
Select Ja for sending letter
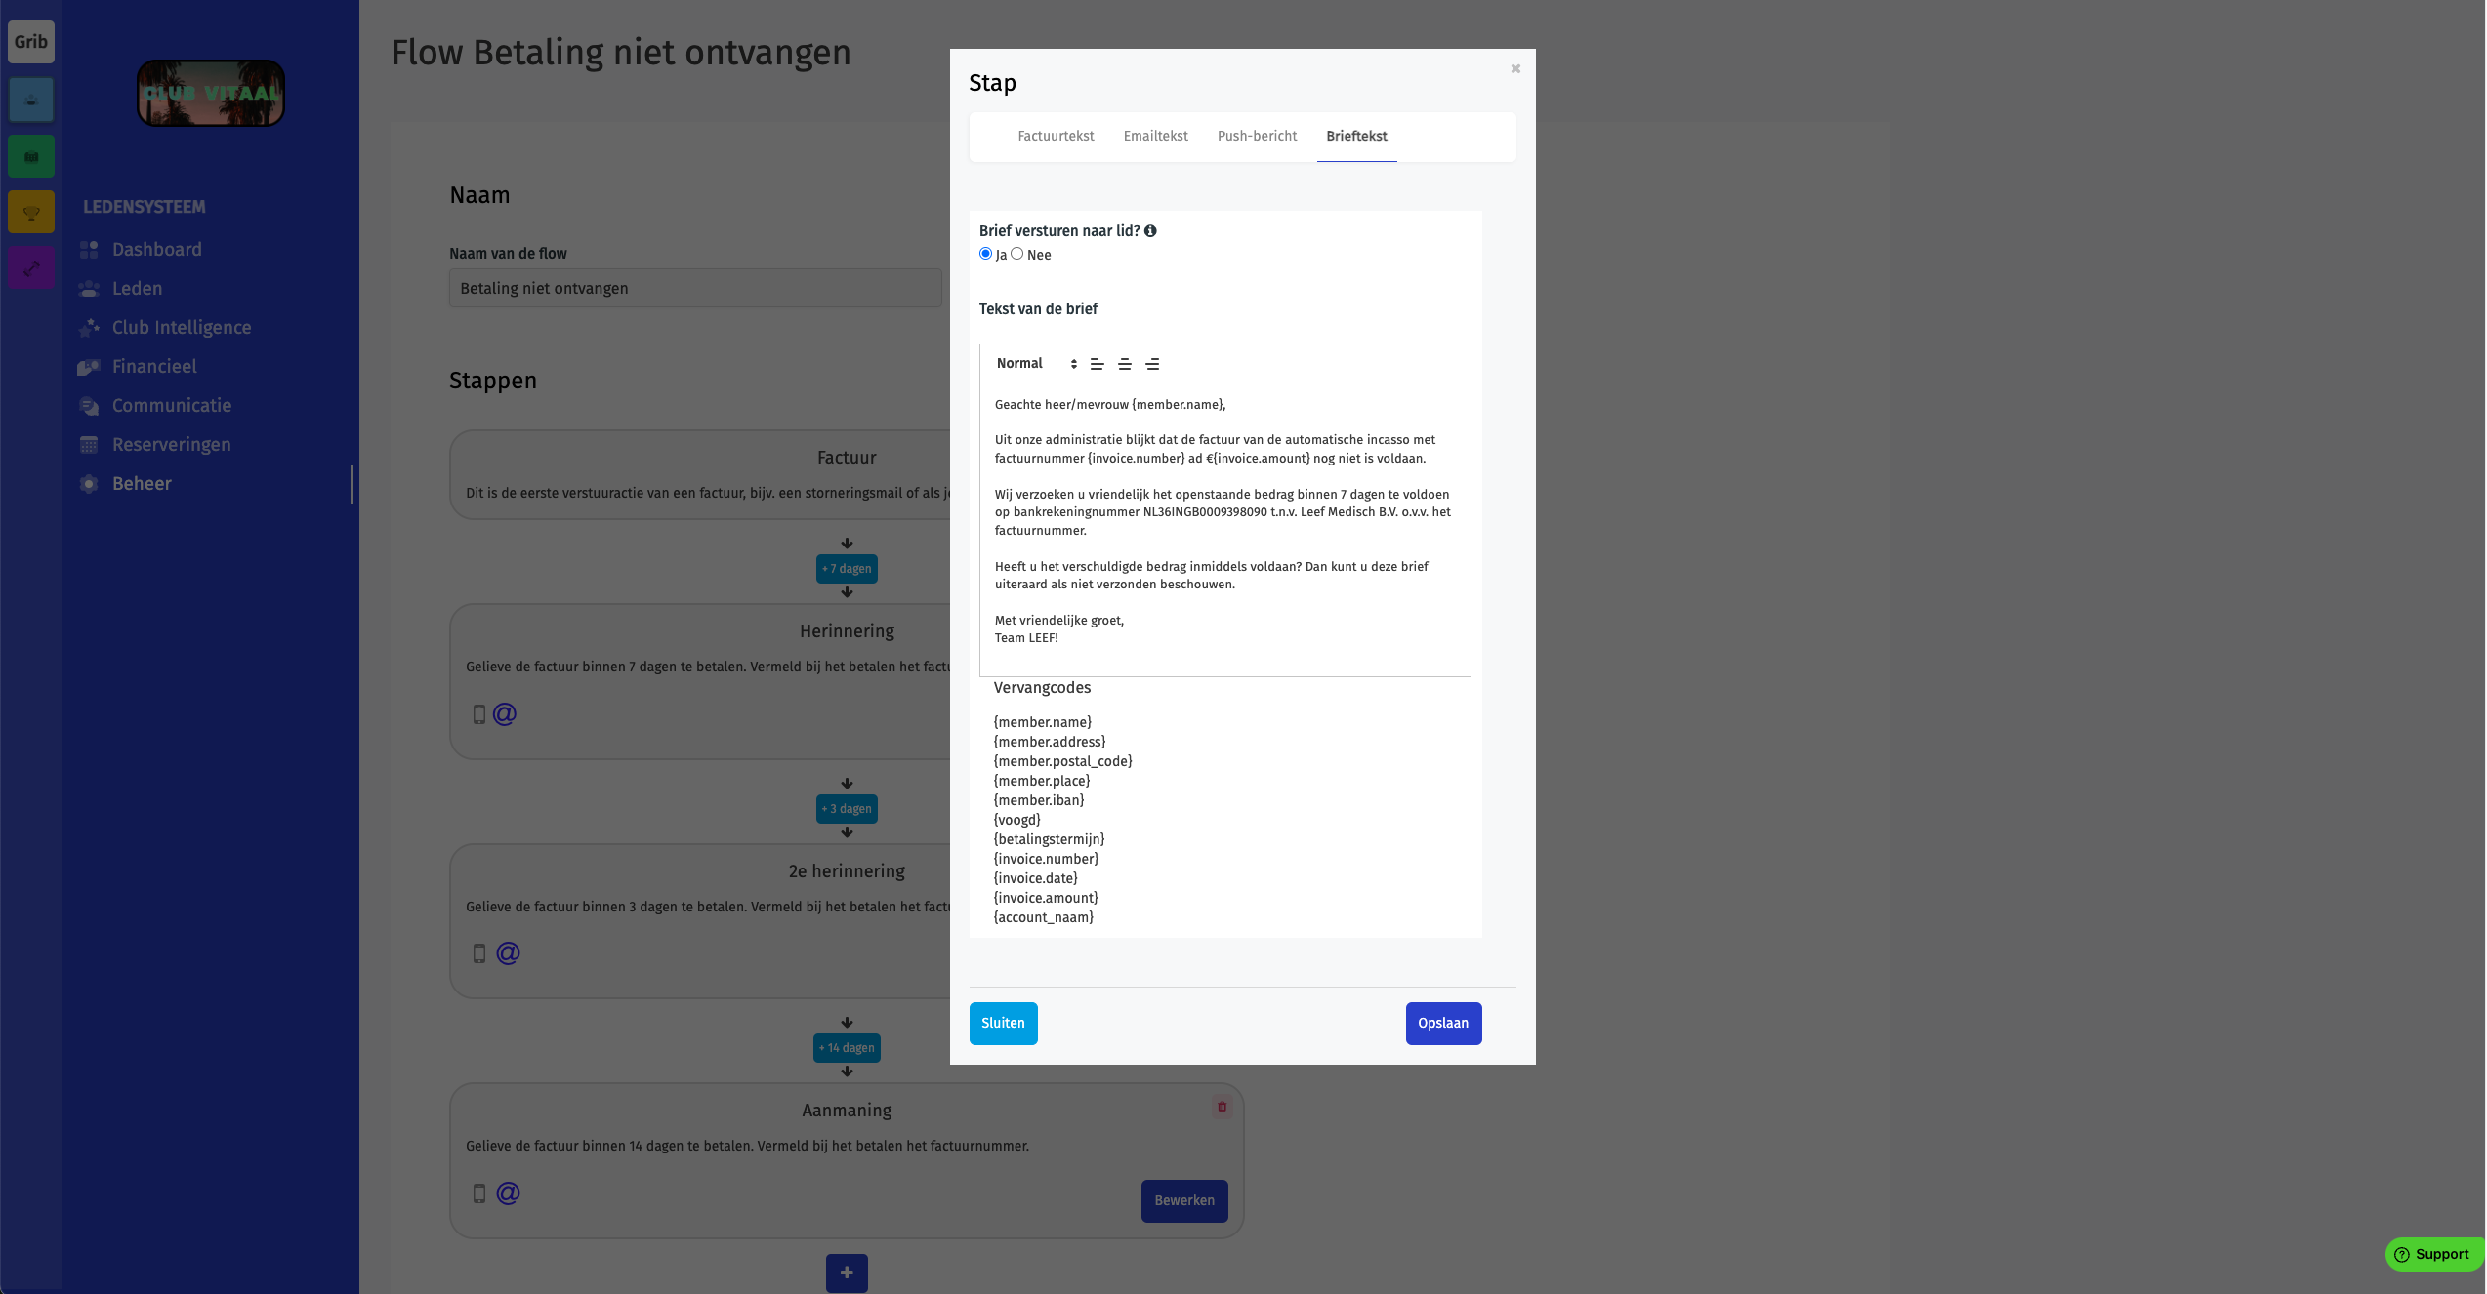point(985,254)
